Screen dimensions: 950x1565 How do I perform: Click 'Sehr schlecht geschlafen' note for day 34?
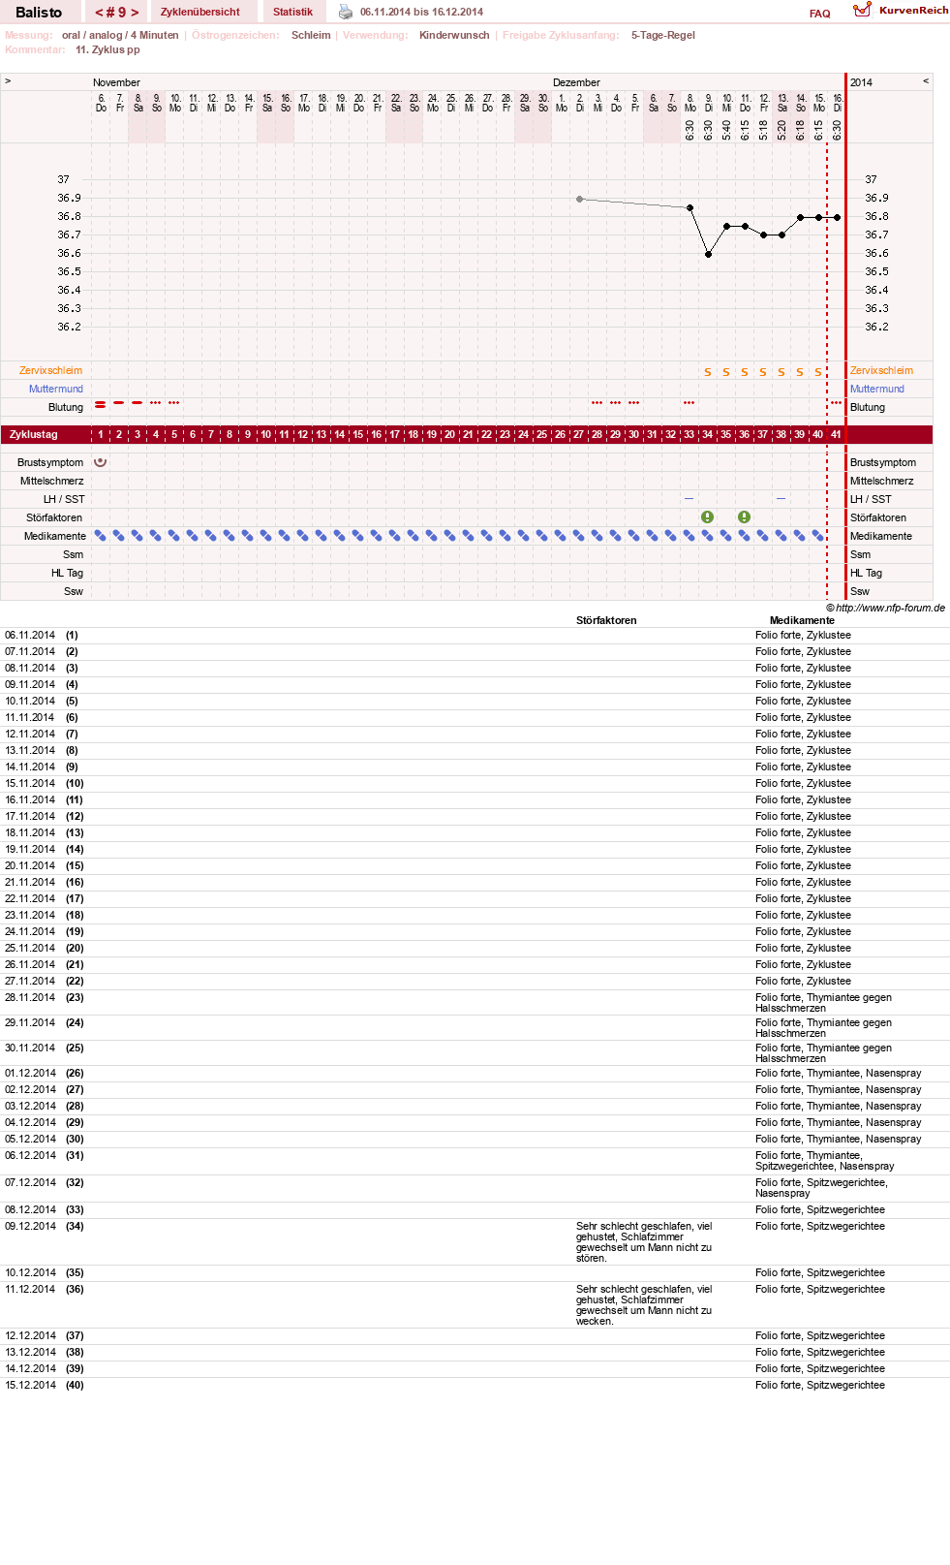(644, 1242)
